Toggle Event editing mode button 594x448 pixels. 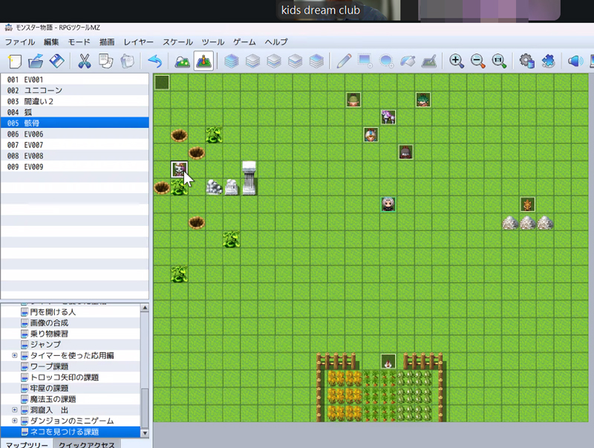click(x=203, y=61)
